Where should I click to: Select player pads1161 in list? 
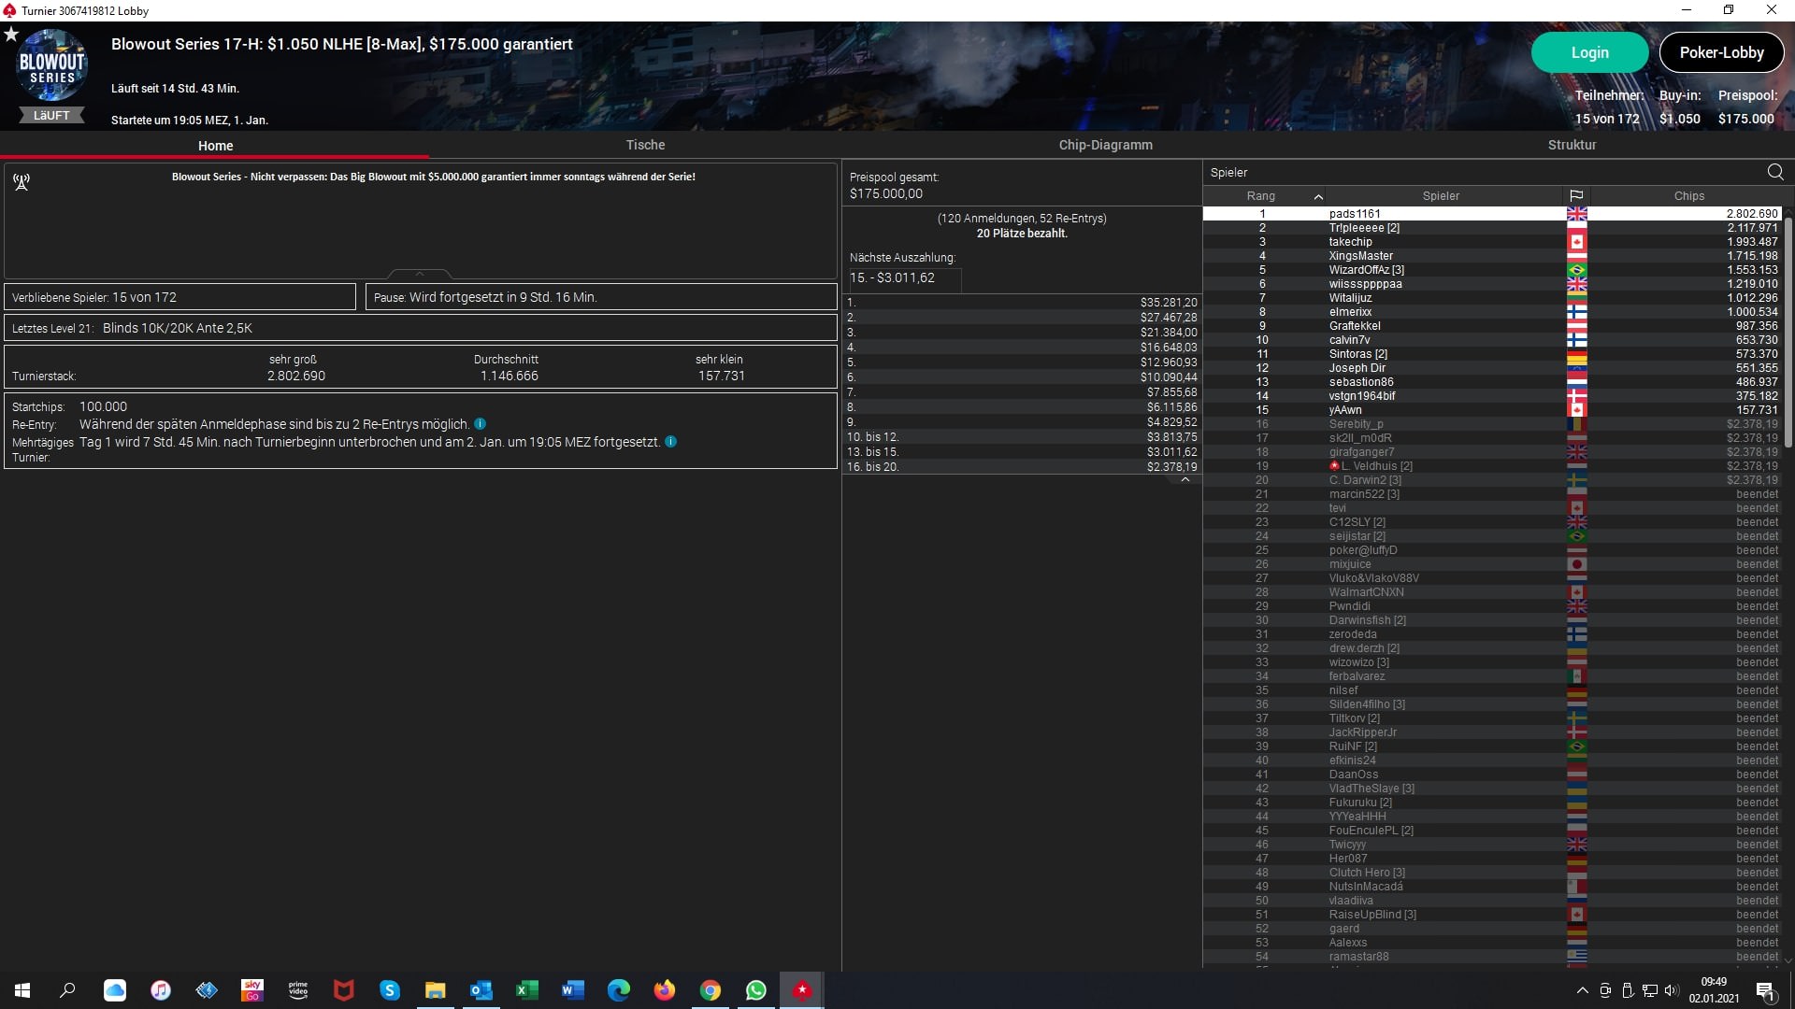pyautogui.click(x=1354, y=214)
